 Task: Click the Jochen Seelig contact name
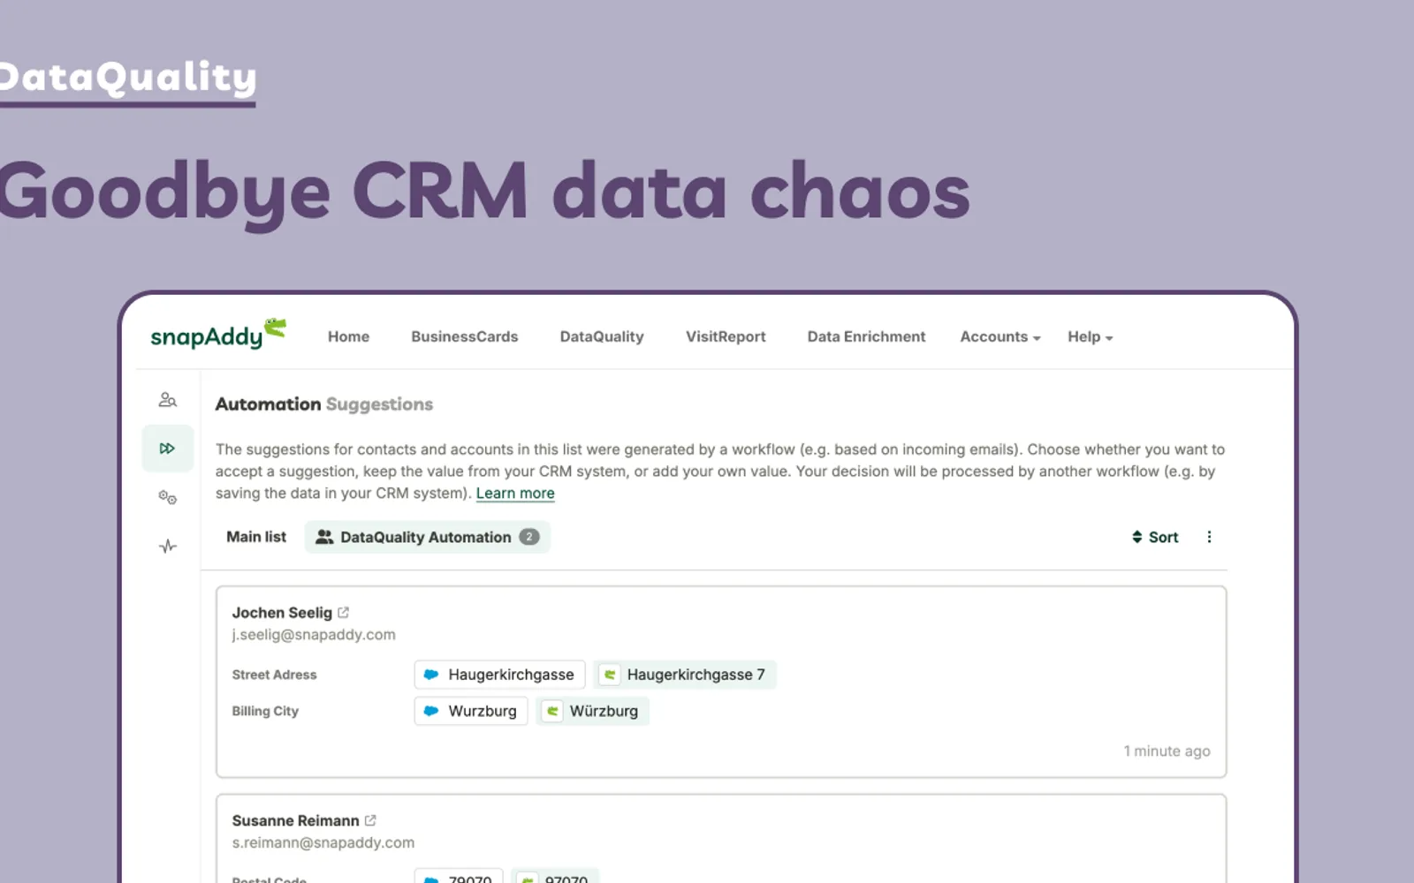[282, 612]
